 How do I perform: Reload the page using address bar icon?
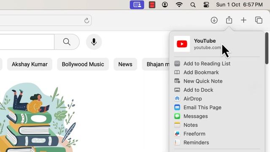click(86, 21)
